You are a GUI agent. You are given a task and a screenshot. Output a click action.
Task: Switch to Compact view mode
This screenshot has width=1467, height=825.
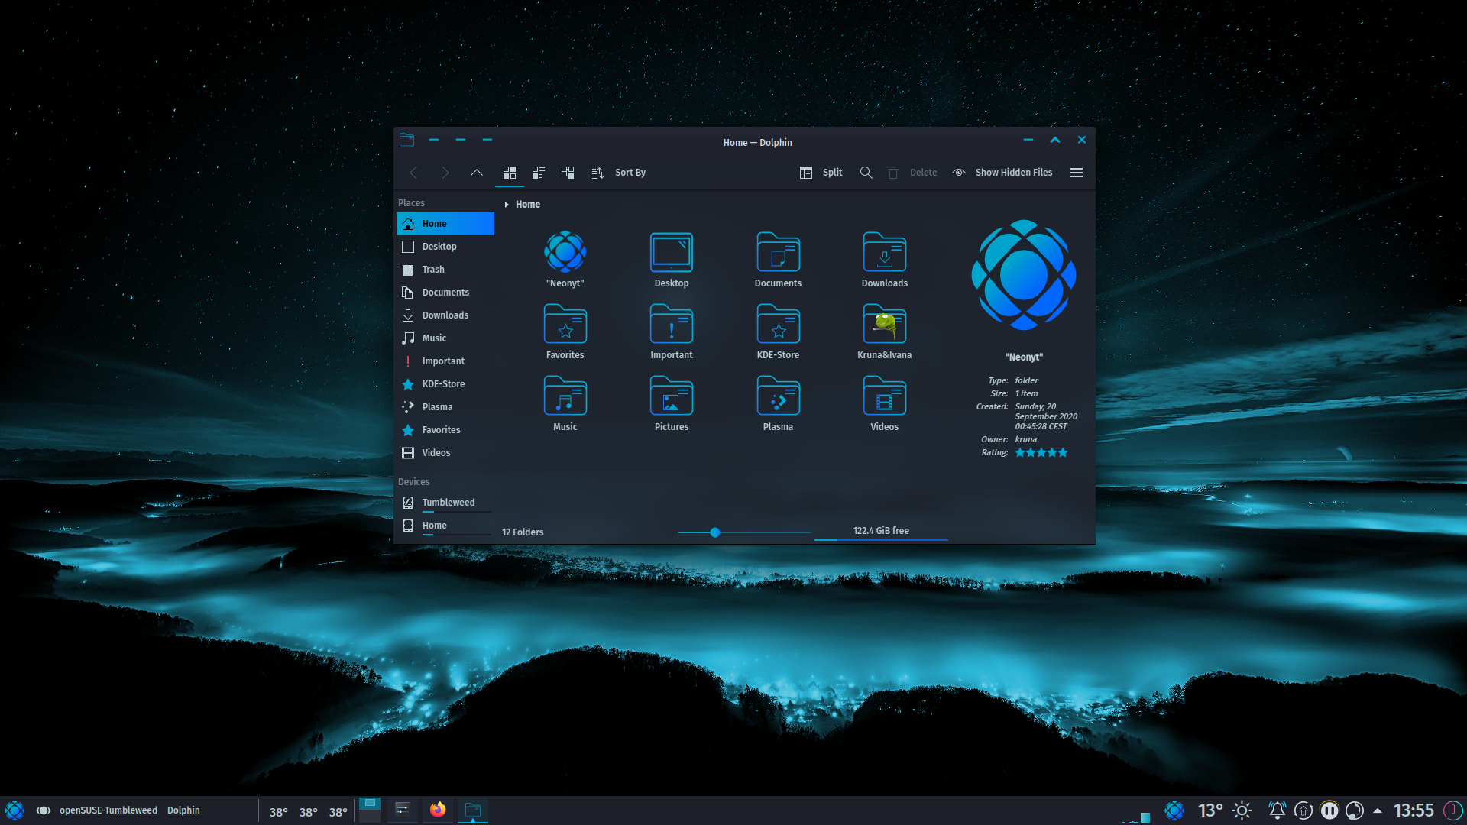(539, 173)
